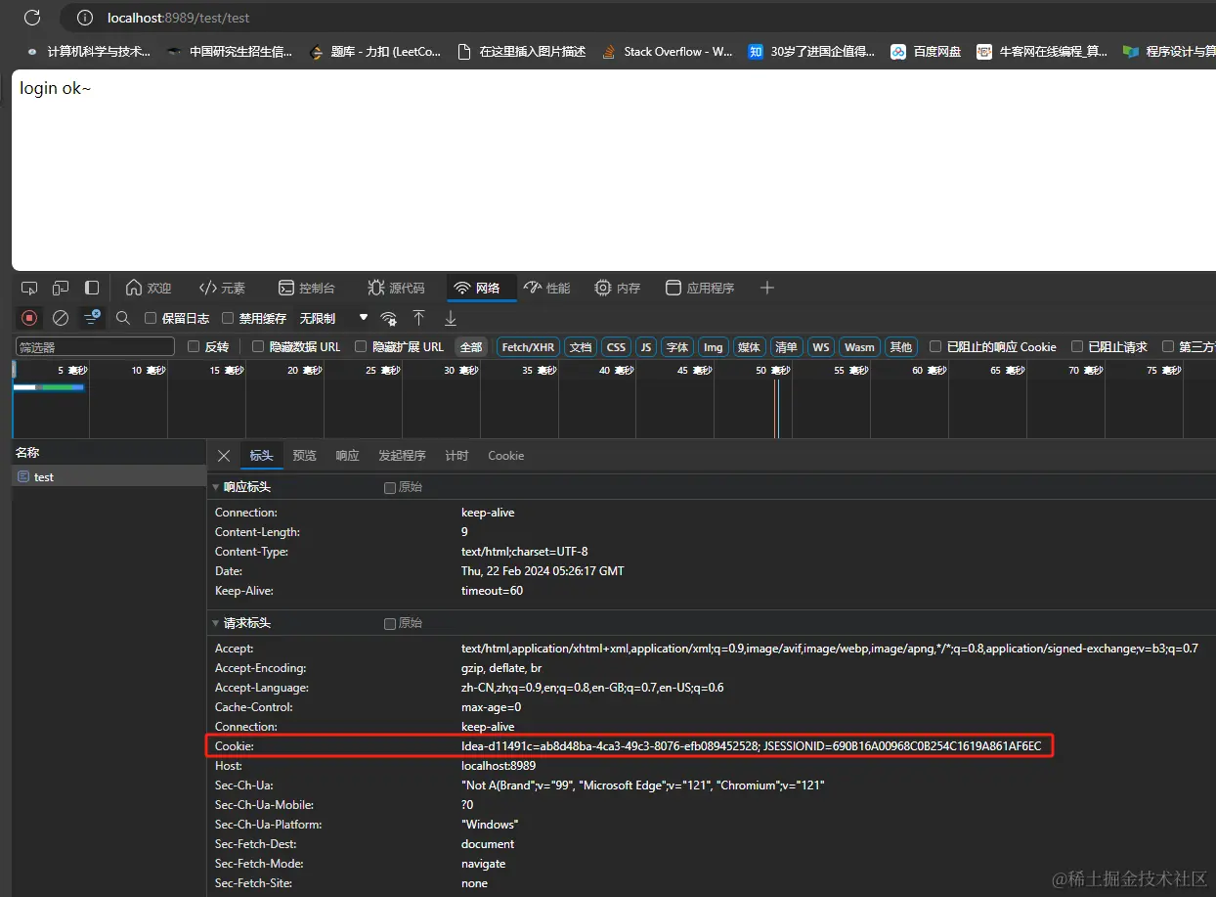Open network search magnifier
Viewport: 1216px width, 897px height.
click(123, 318)
